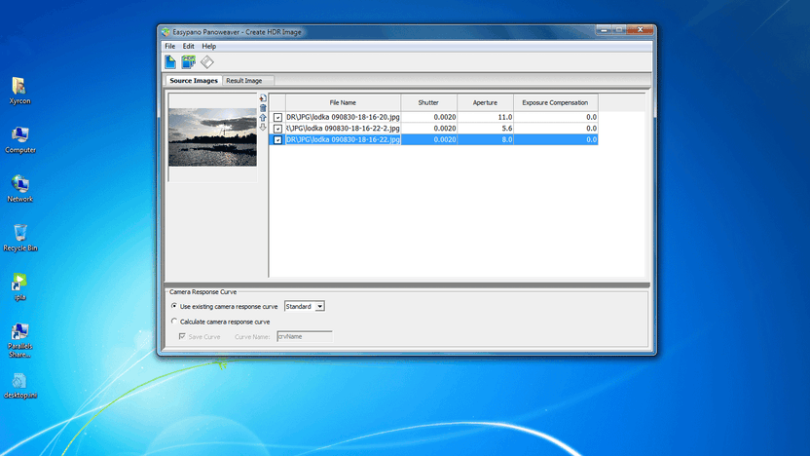
Task: Click the File Name column header
Action: (x=343, y=102)
